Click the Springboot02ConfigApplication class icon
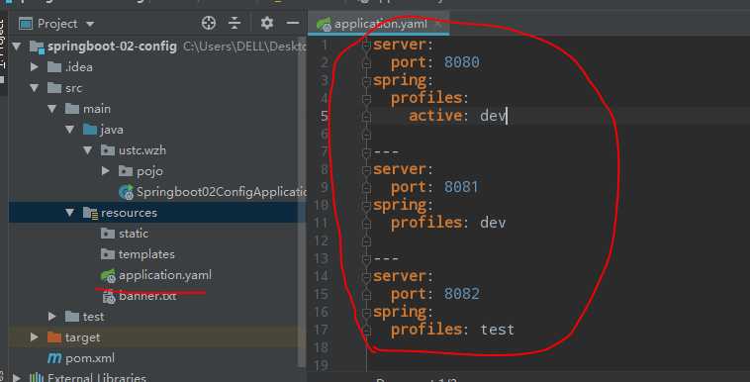 (x=127, y=192)
